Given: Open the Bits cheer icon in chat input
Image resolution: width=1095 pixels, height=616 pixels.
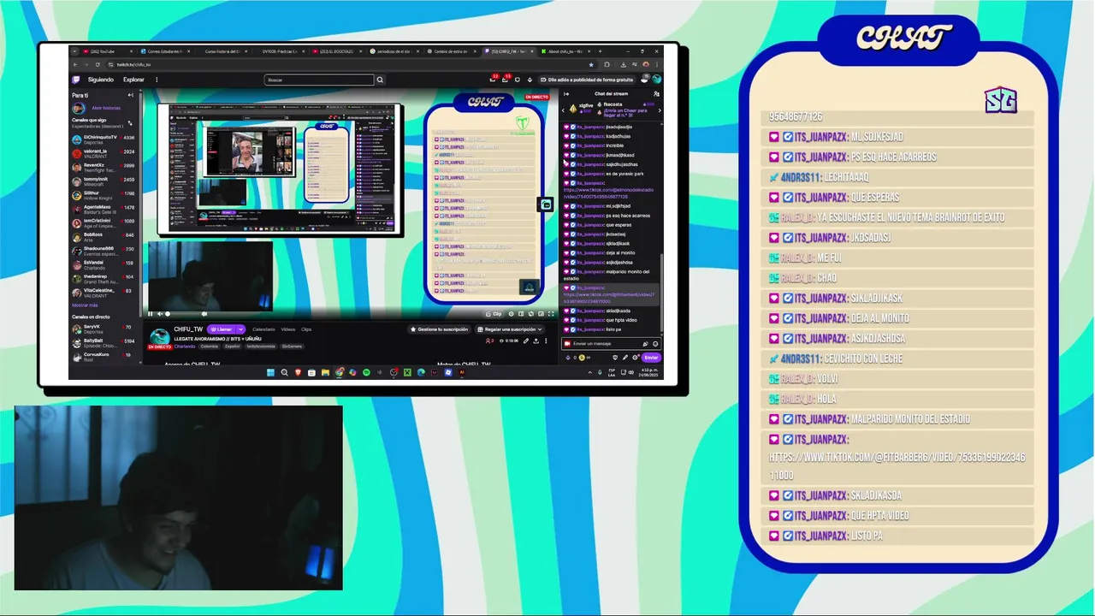Looking at the screenshot, I should [x=645, y=344].
